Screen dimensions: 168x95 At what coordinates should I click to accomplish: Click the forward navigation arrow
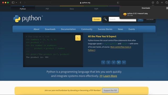pos(25,2)
